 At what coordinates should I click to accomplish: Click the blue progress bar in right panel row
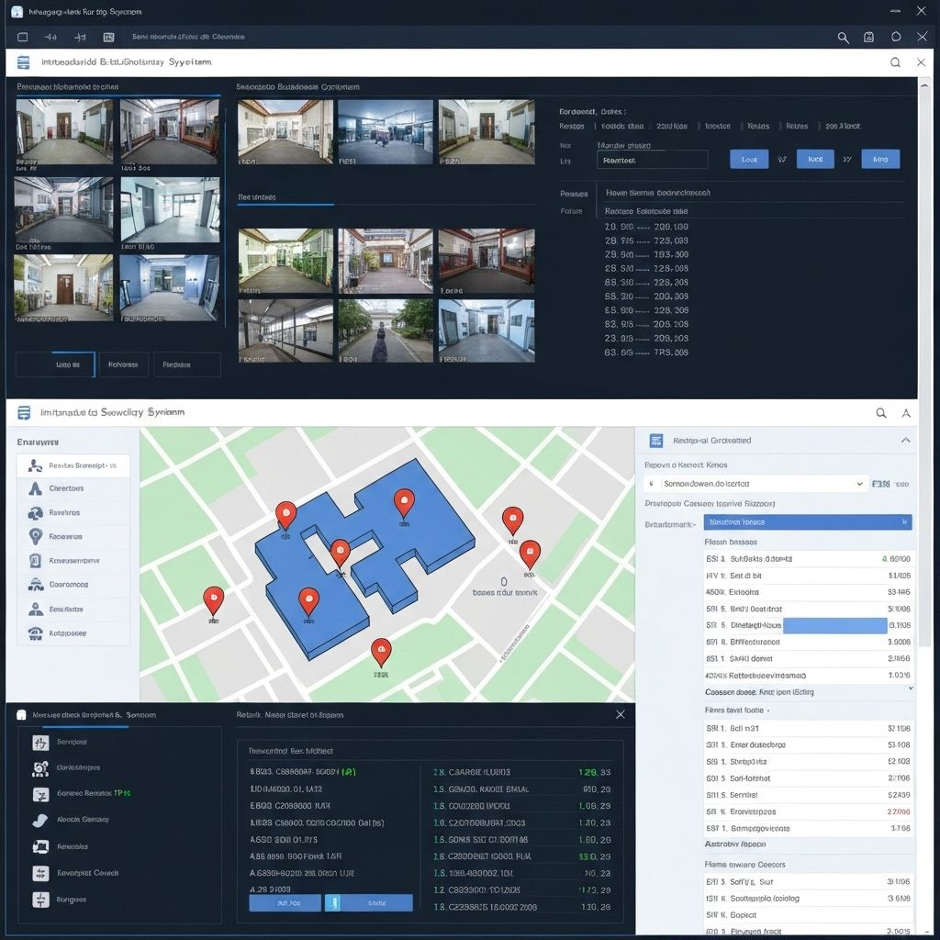(835, 625)
